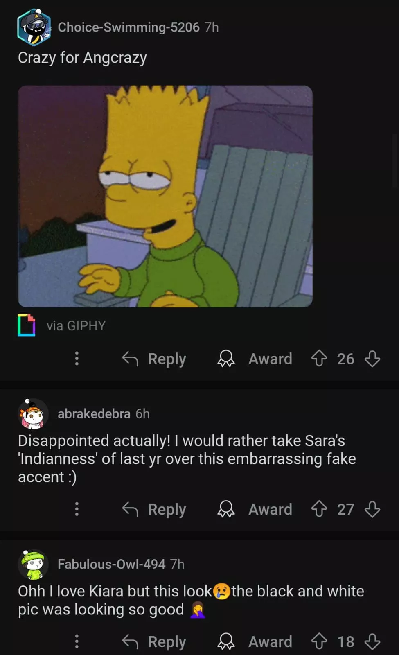Open more options on Fabulous-Owl-494's comment
The height and width of the screenshot is (655, 399).
click(77, 641)
